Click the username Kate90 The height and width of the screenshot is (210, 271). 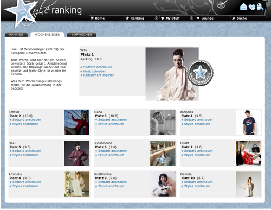point(14,112)
